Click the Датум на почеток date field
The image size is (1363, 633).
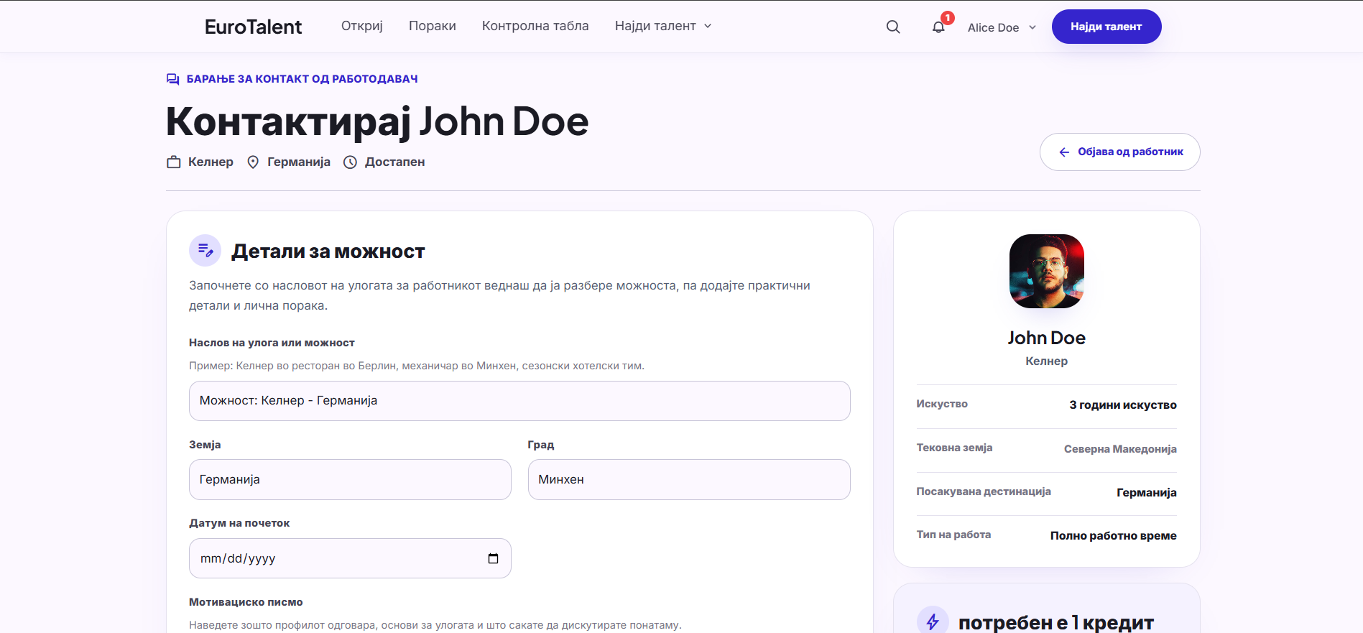point(350,558)
